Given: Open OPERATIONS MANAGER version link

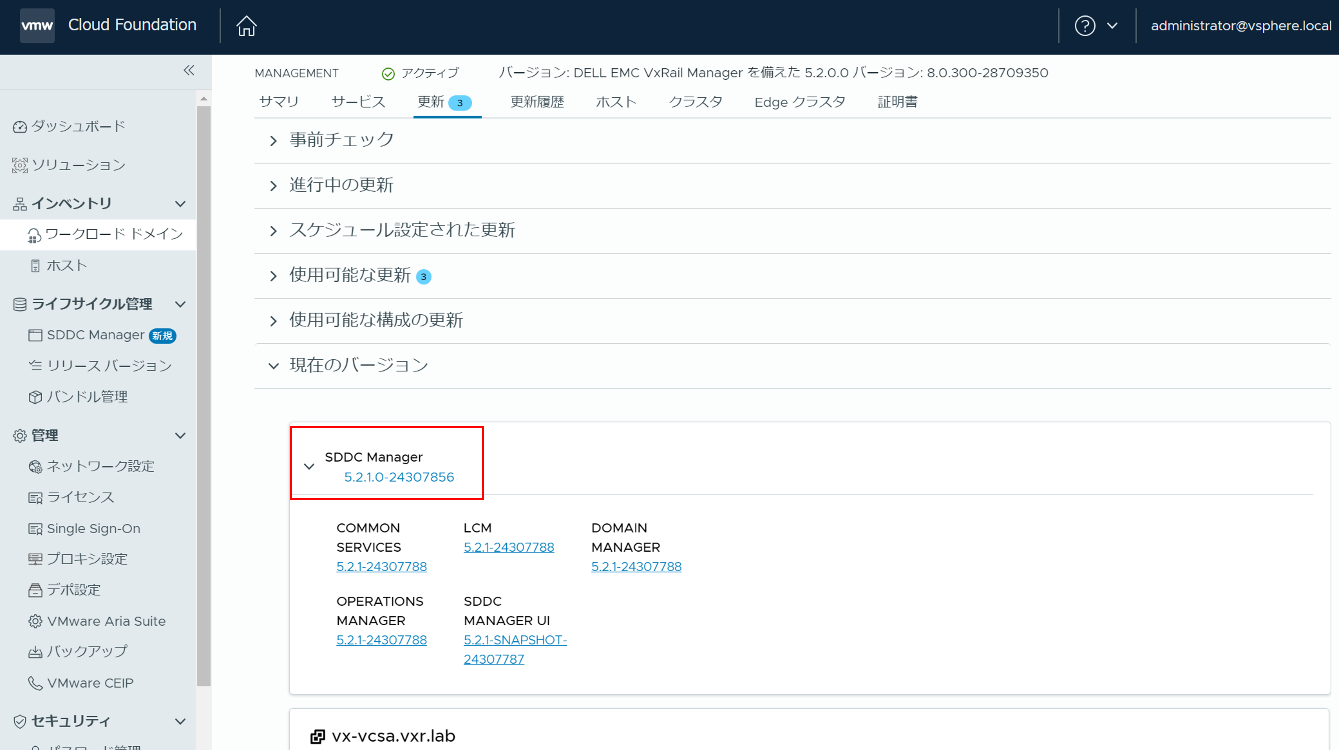Looking at the screenshot, I should point(382,640).
